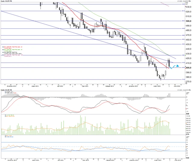Click the 480,0 price axis label
193x162 pixels.
188,30
